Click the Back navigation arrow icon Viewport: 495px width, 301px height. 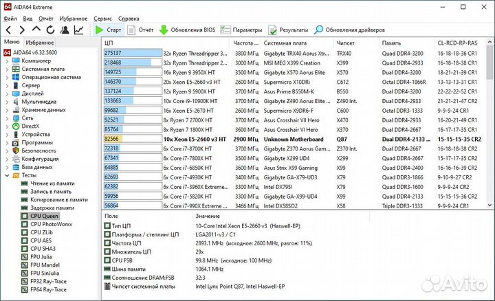(x=8, y=30)
